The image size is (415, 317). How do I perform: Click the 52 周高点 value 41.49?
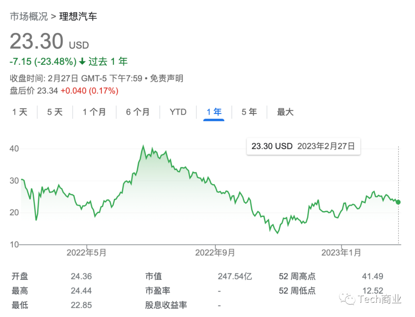373,276
